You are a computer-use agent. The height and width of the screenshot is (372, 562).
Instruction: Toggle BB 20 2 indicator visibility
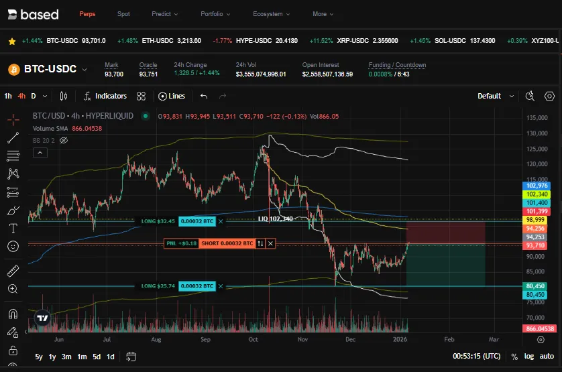click(64, 141)
